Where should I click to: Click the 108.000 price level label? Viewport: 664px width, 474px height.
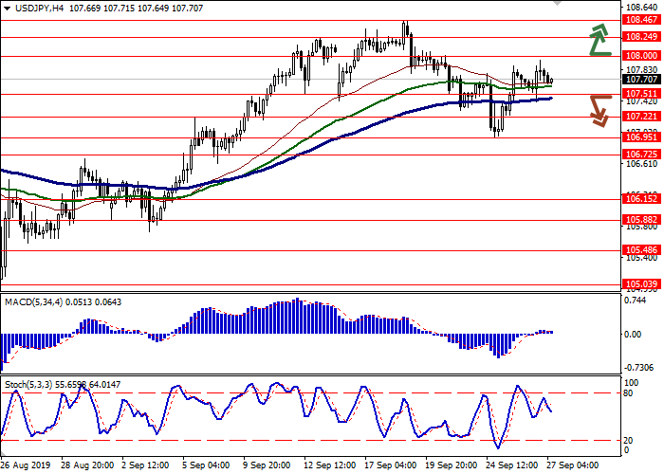[x=640, y=57]
